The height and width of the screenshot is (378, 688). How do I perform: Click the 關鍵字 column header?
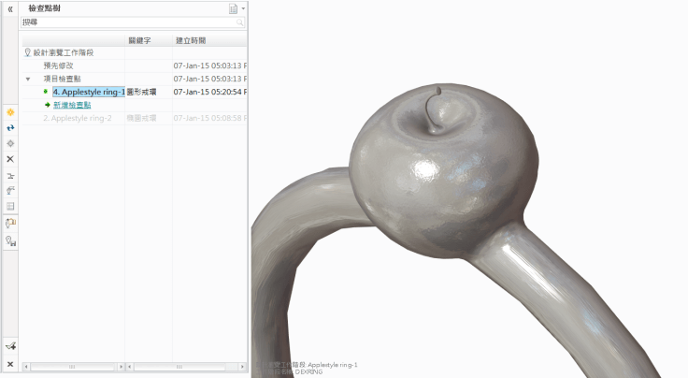click(x=140, y=41)
